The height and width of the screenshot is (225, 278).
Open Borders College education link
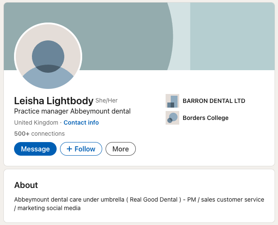click(205, 118)
